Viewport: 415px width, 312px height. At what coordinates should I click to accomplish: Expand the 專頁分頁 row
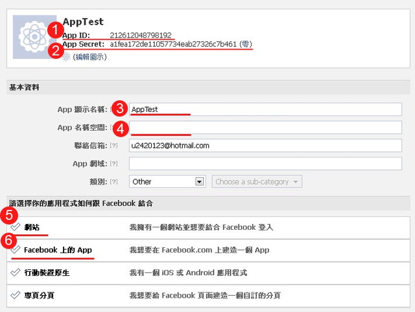(x=208, y=296)
